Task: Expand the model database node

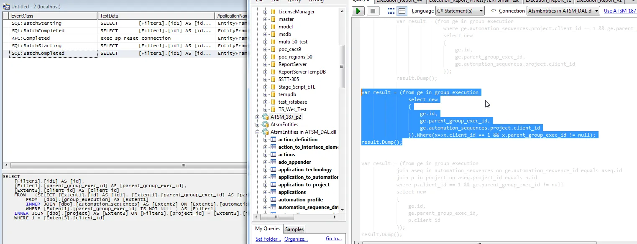Action: [x=265, y=27]
